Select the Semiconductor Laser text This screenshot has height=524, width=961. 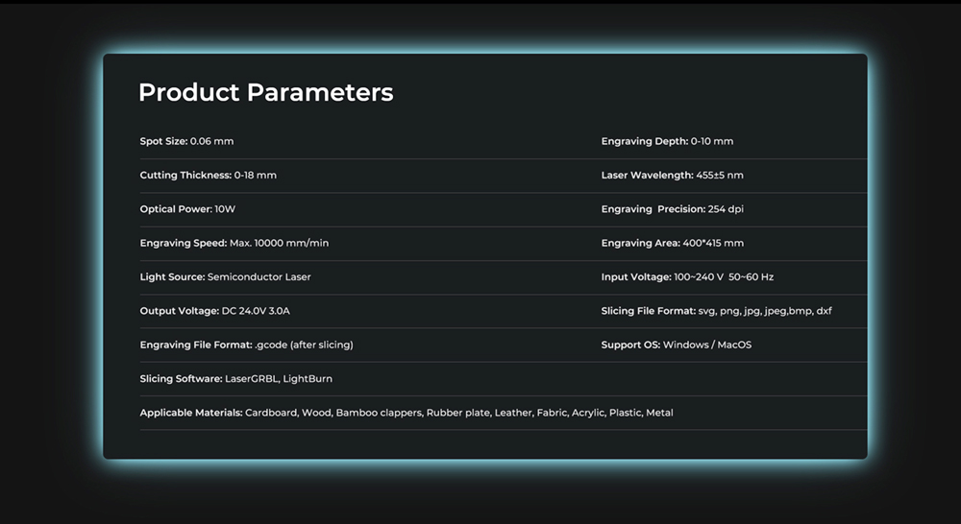(x=259, y=277)
